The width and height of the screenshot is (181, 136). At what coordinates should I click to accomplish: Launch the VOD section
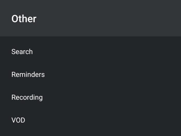[x=18, y=120]
